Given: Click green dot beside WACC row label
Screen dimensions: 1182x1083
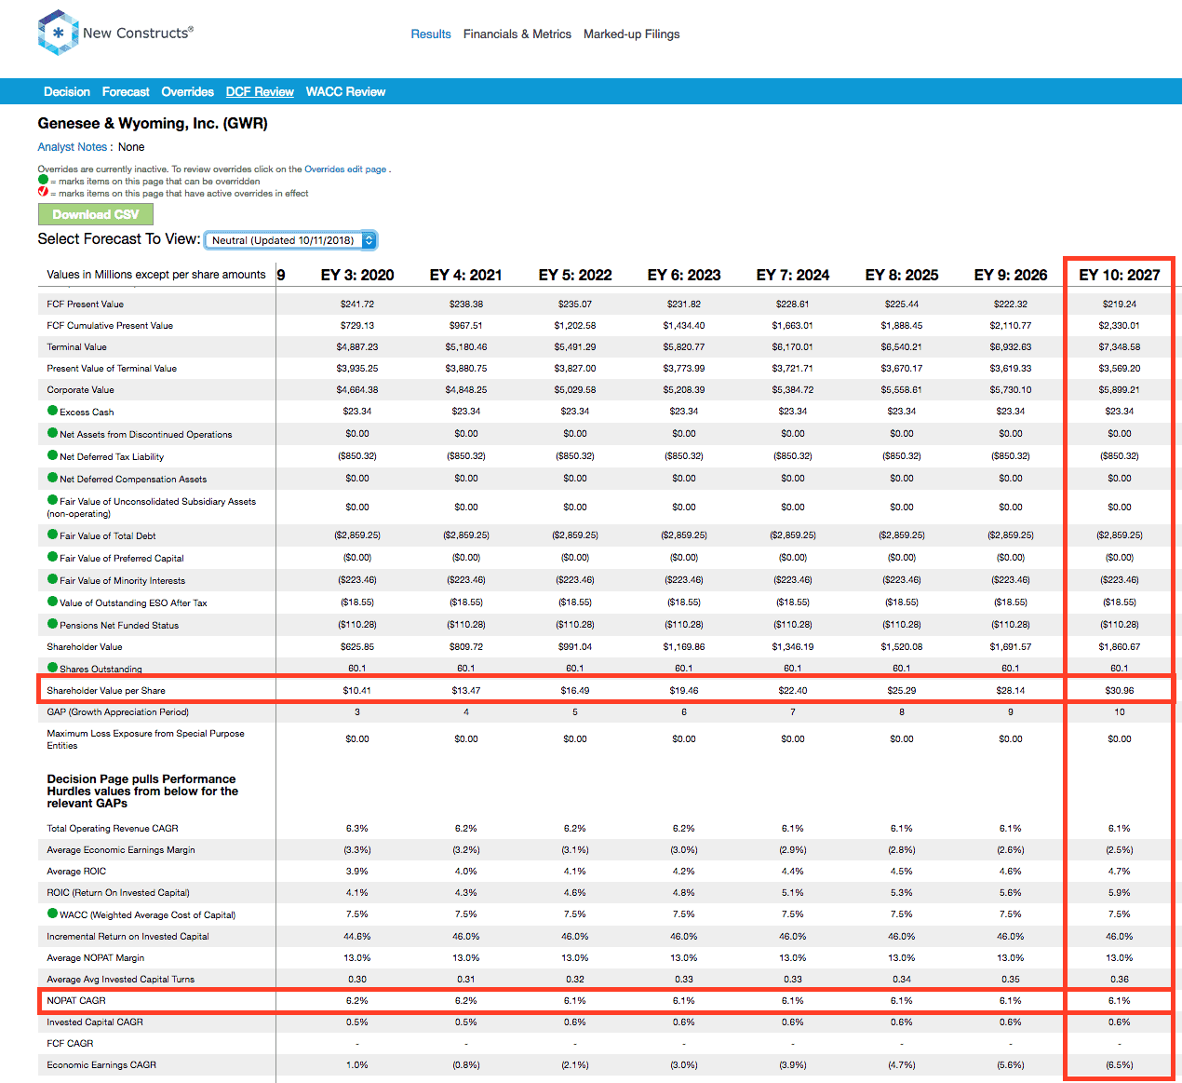Looking at the screenshot, I should (53, 914).
